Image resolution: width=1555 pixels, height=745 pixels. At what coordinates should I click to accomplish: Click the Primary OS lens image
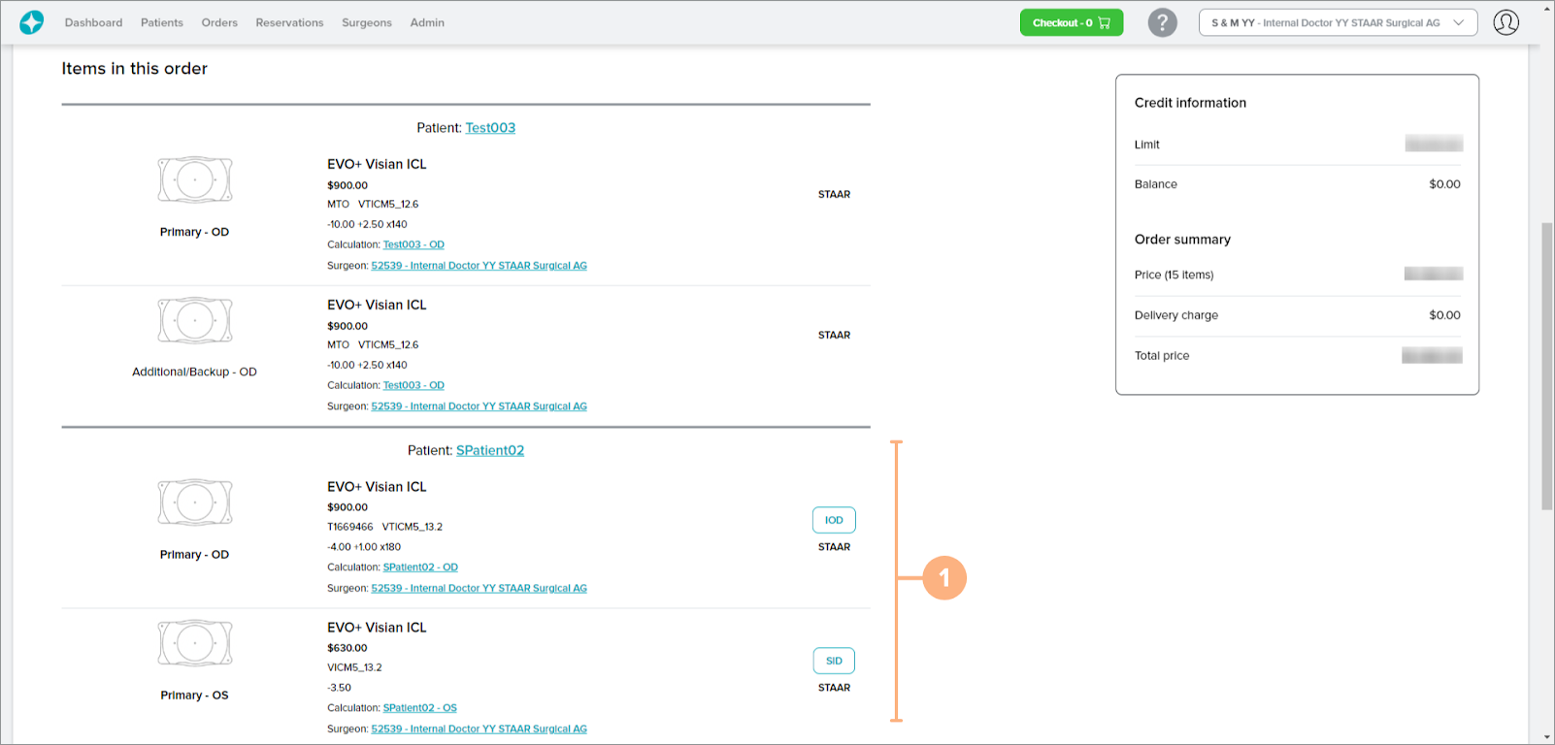point(195,643)
